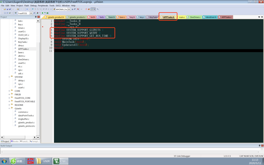Start the debug session icon
The height and width of the screenshot is (165, 264).
[x=78, y=9]
